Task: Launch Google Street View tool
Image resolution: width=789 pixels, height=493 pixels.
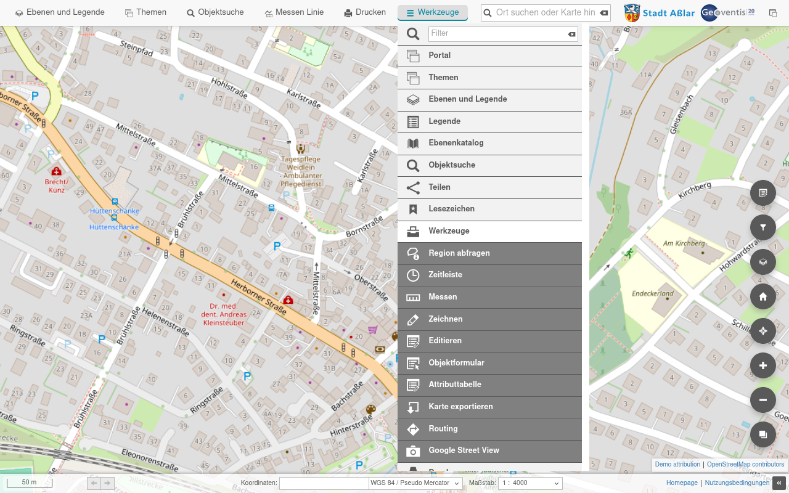Action: 489,450
